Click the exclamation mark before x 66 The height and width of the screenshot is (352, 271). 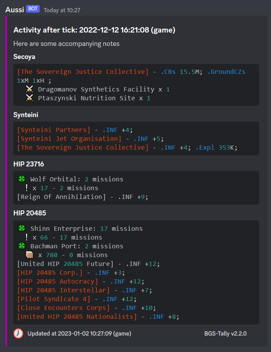pos(26,237)
